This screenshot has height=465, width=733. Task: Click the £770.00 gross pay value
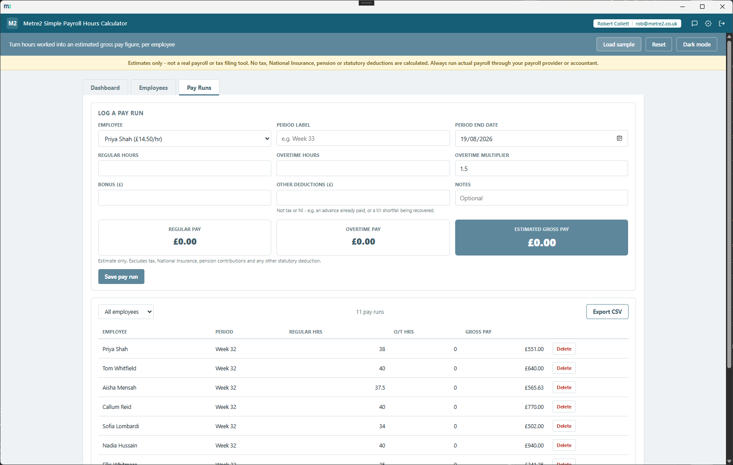pos(534,407)
